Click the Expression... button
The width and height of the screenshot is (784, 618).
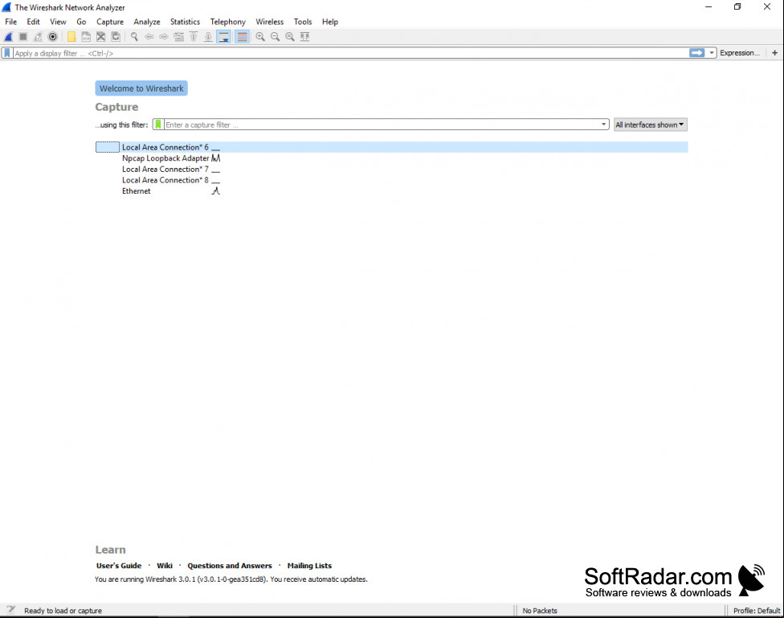(740, 53)
